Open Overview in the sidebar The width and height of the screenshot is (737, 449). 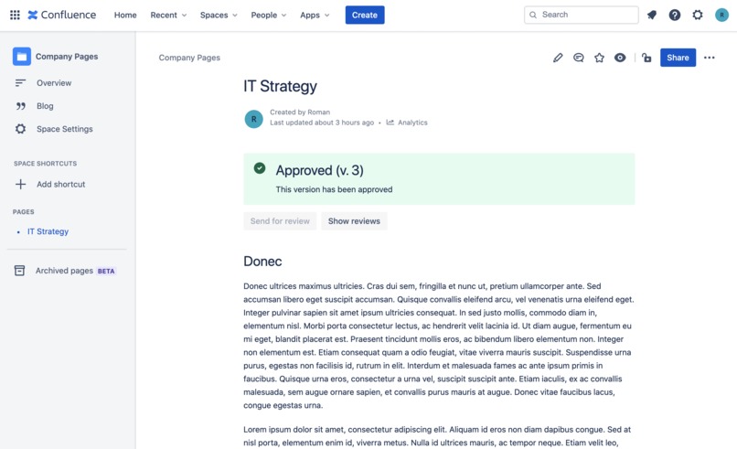(54, 82)
